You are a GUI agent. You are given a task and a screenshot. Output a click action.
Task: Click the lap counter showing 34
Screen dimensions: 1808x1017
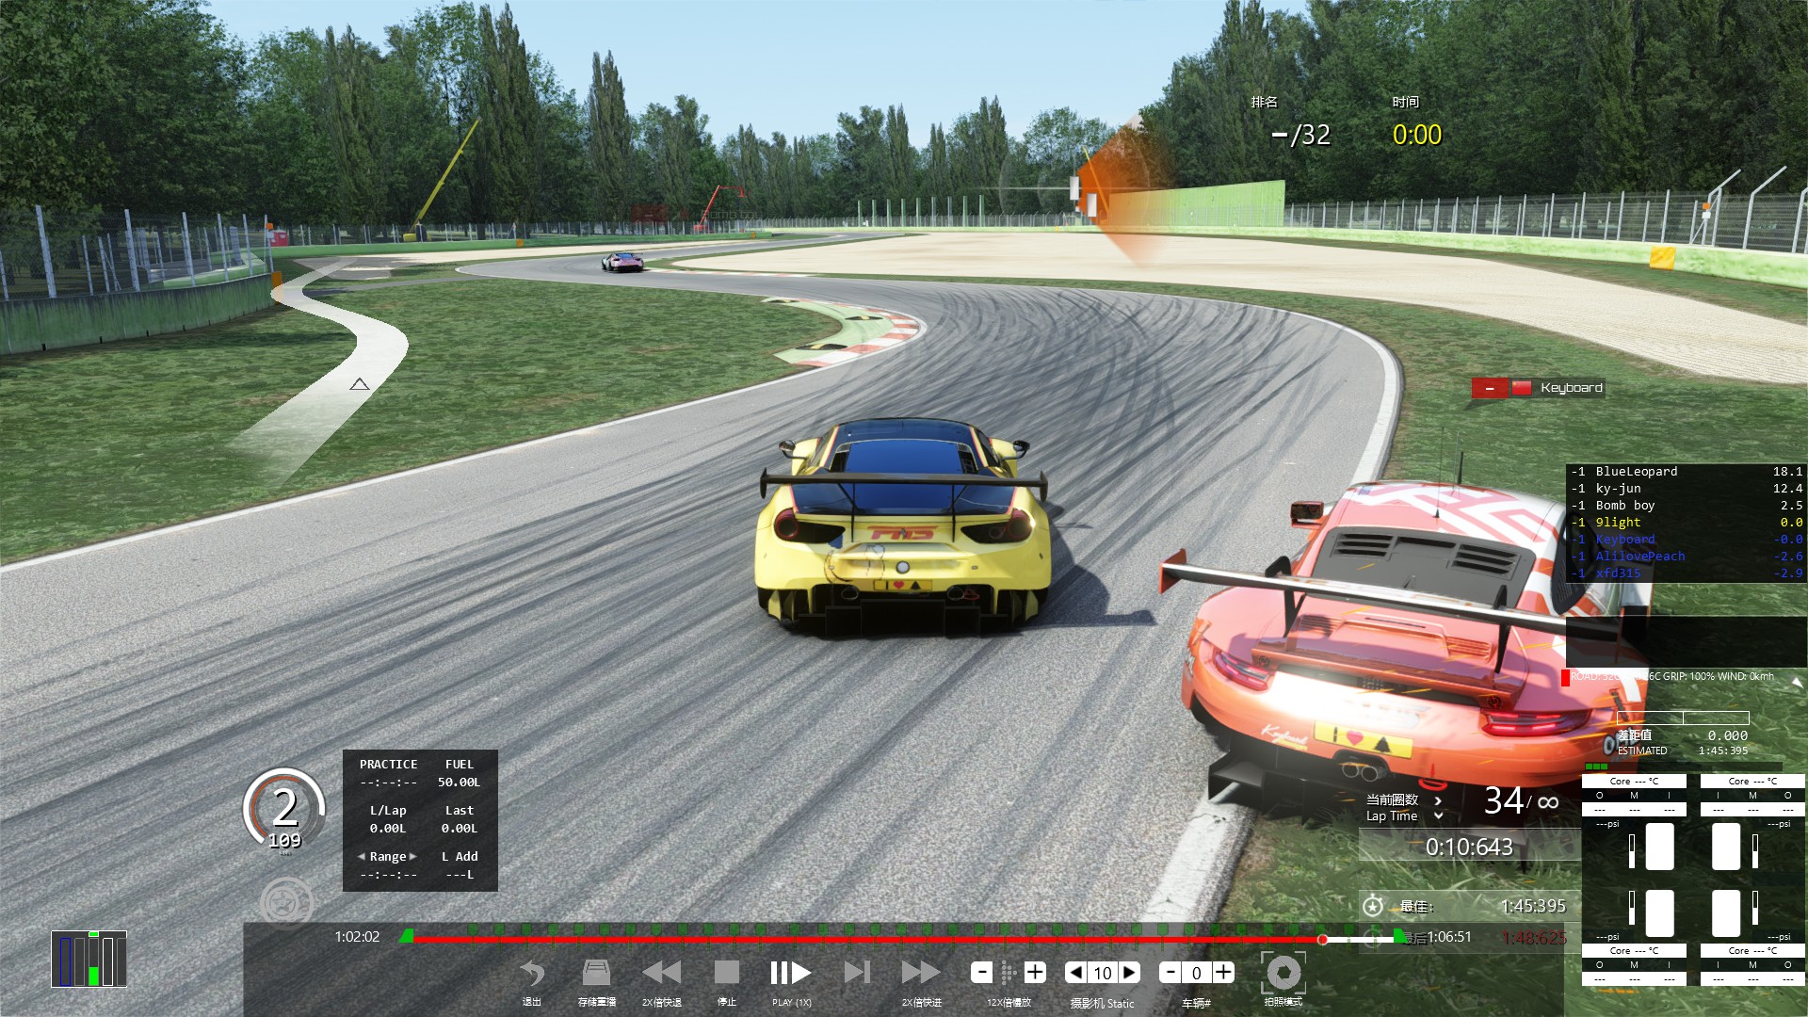tap(1504, 800)
